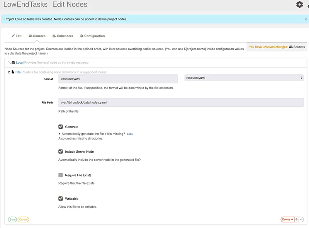Viewport: 309px width, 228px height.
Task: Click the Local node source link
Action: point(20,63)
